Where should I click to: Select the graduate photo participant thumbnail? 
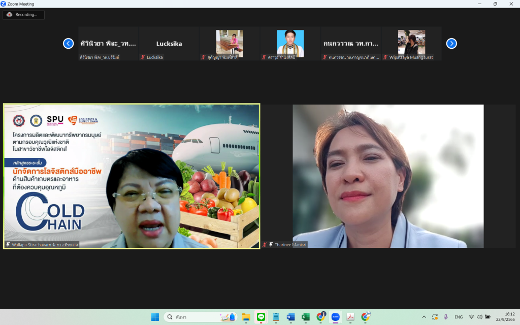[290, 44]
